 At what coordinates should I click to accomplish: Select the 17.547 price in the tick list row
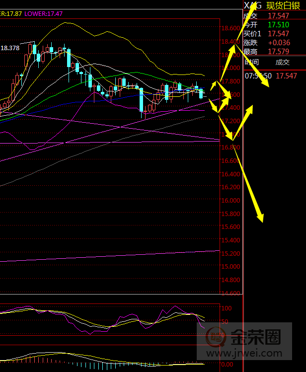tap(287, 76)
